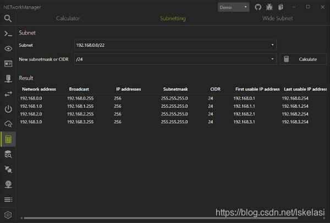Click the bug report icon
Image resolution: width=330 pixels, height=223 pixels.
[x=269, y=7]
